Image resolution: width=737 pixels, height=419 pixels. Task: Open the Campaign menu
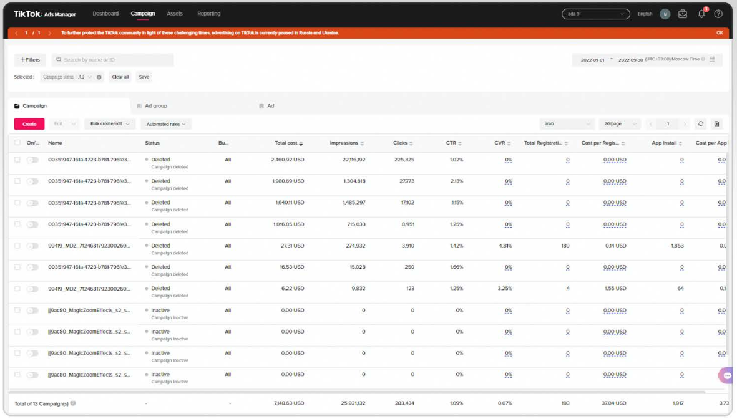click(x=142, y=14)
